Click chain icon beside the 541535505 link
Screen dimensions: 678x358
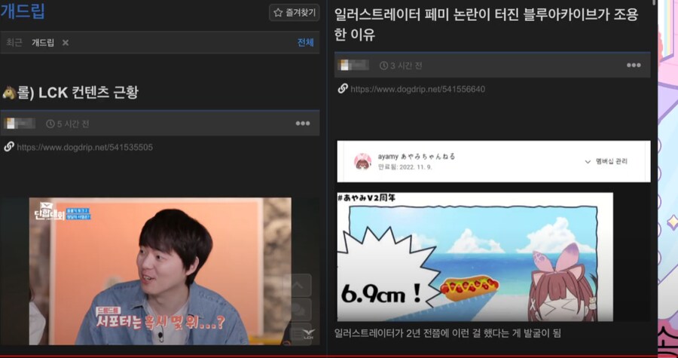point(8,147)
